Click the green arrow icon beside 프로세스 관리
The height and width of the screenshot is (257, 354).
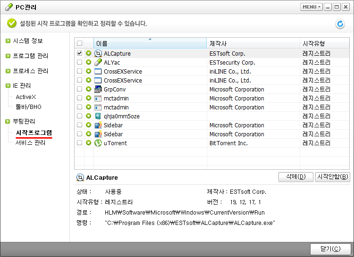point(8,71)
